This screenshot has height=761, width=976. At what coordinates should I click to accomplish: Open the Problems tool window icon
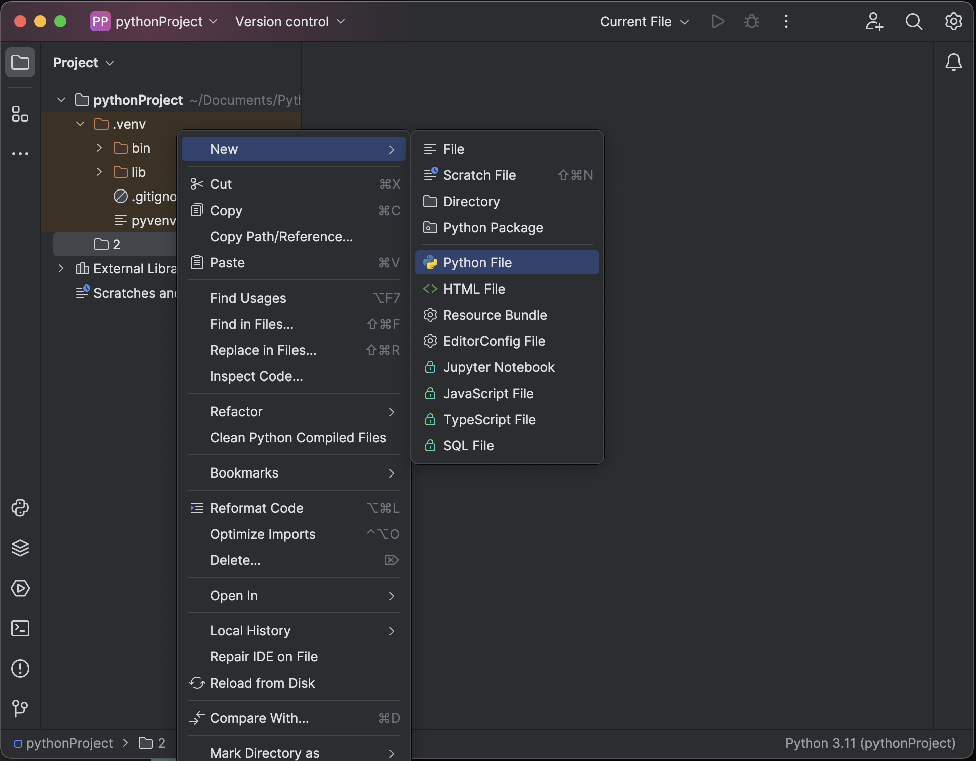(20, 669)
